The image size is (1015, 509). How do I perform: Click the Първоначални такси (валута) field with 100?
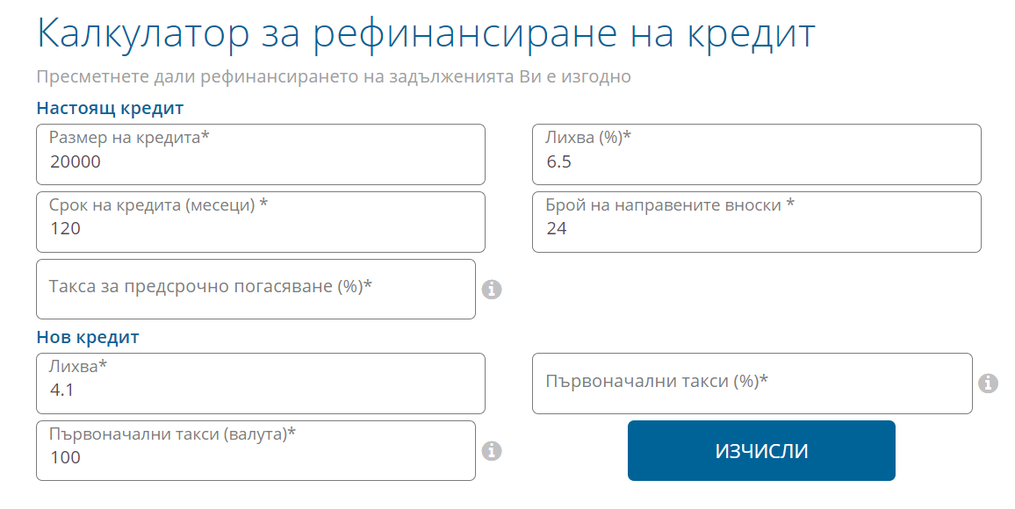(x=256, y=450)
